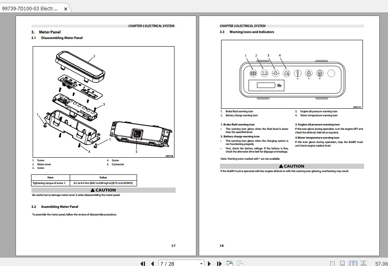388x266 pixels.
Task: Jump to the first page
Action: [x=143, y=263]
